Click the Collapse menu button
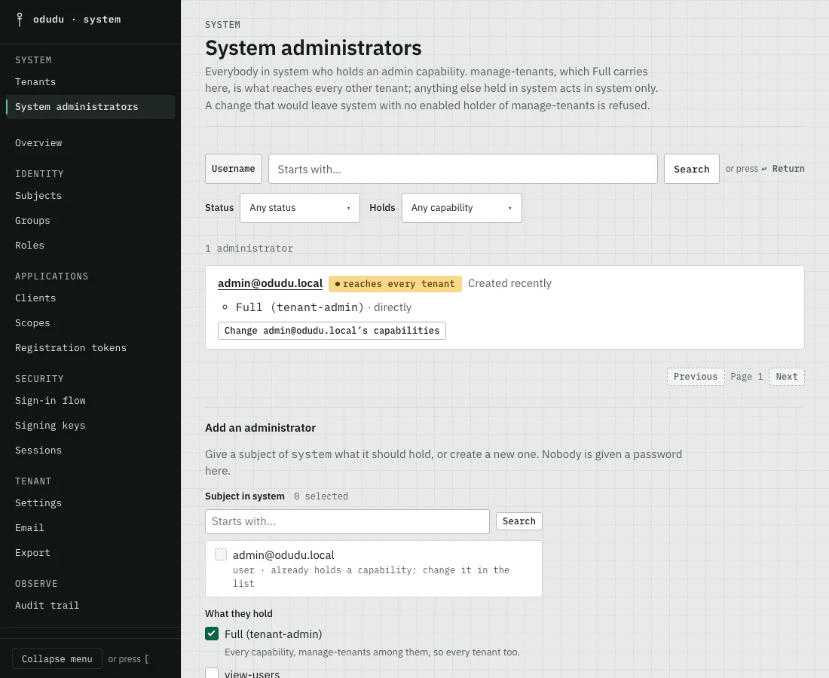Image resolution: width=829 pixels, height=678 pixels. coord(57,659)
